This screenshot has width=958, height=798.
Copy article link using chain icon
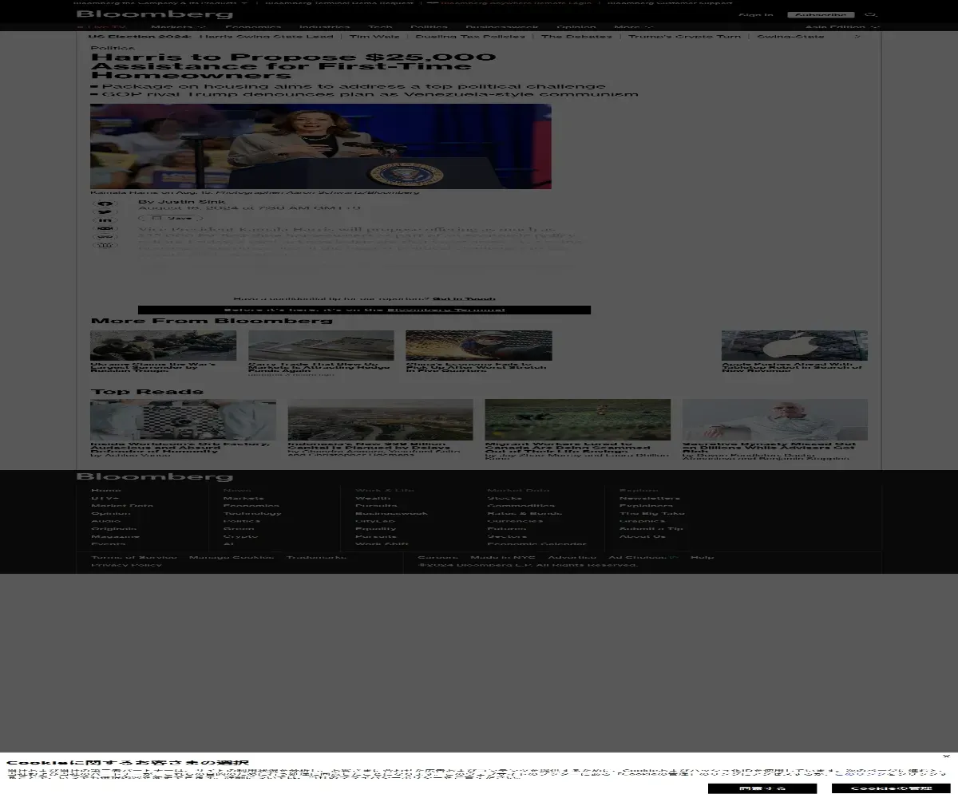pos(105,237)
